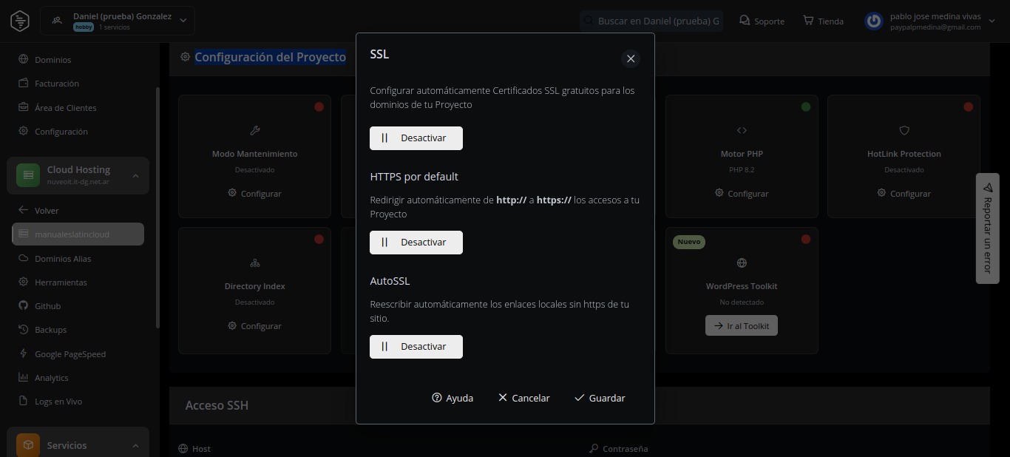
Task: Click the Soporte headset icon
Action: point(745,21)
